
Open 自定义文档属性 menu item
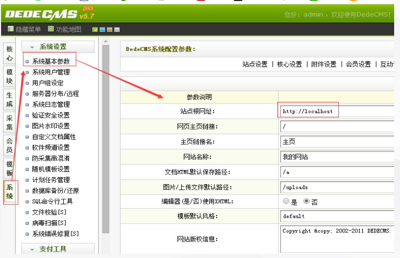(54, 137)
